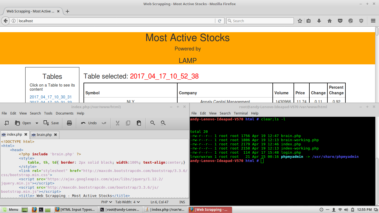
Task: Open file manager folder icon in taskbar
Action: point(48,210)
